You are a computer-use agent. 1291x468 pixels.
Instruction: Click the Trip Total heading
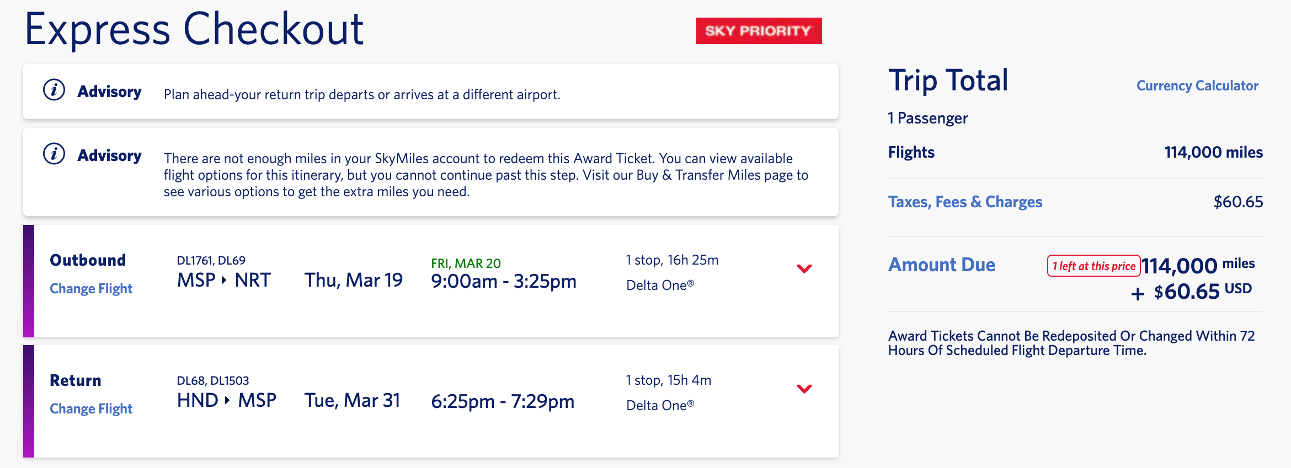pos(948,80)
